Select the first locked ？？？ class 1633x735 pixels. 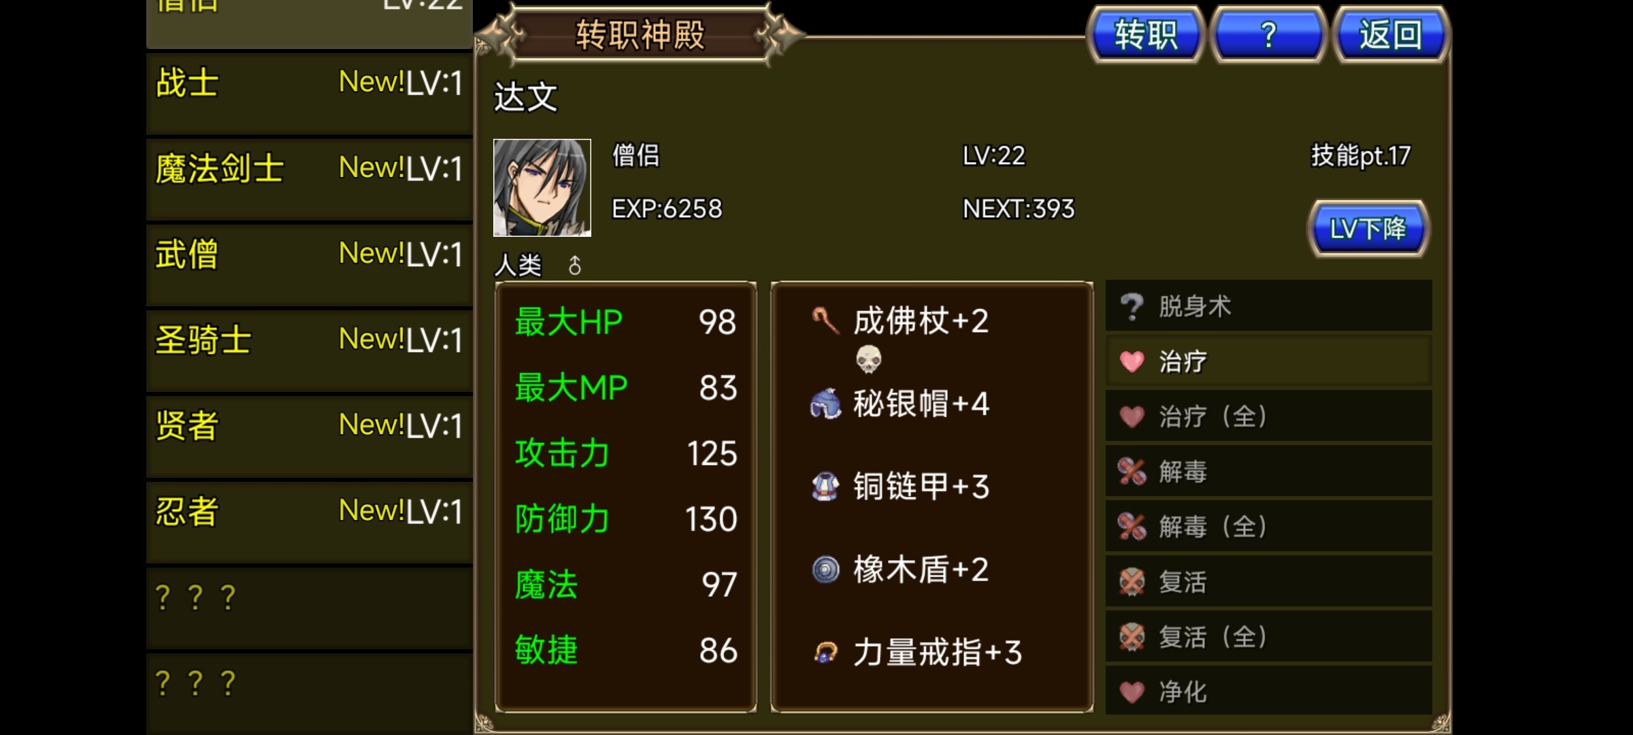pos(310,607)
